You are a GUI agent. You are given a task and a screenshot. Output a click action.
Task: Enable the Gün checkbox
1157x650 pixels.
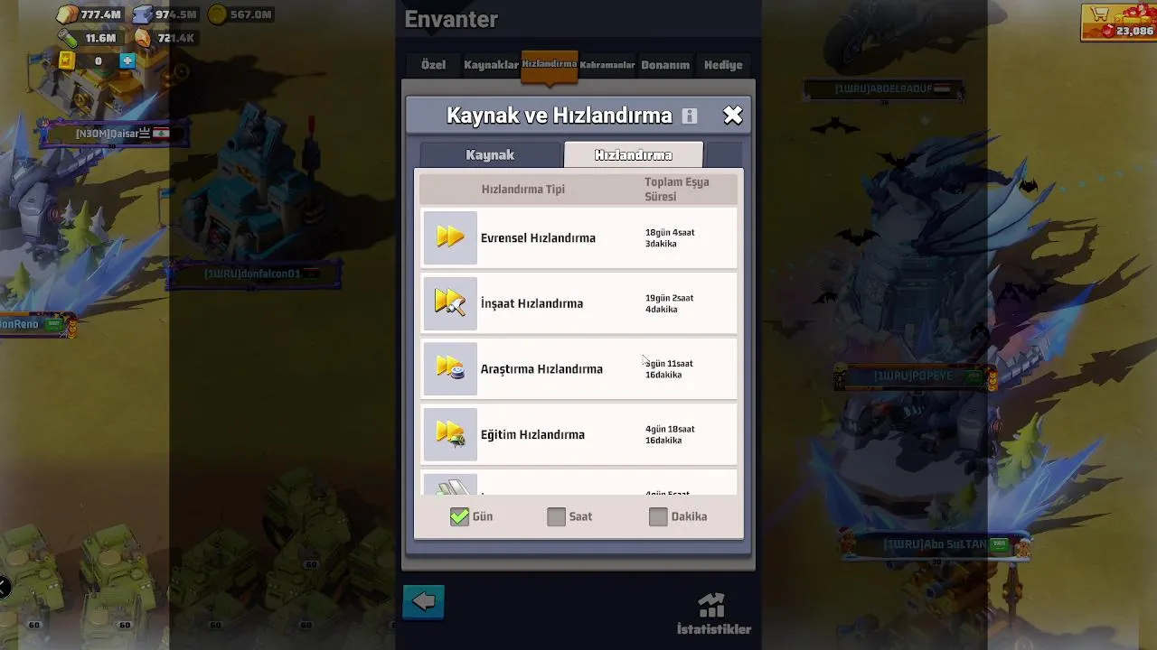(459, 516)
